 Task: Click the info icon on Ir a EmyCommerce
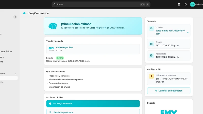50,104
